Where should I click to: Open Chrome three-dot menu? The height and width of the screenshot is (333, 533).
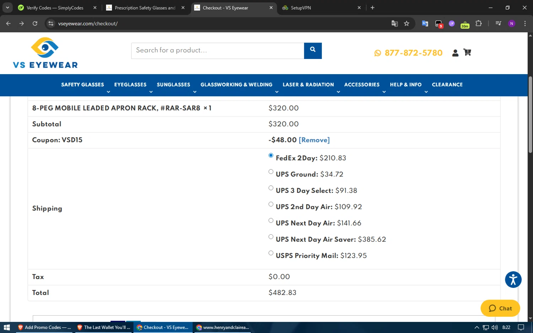[525, 23]
